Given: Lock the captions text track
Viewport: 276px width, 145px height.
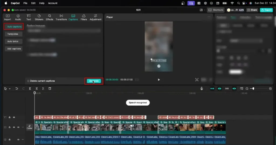Looking at the screenshot, I should coord(9,117).
